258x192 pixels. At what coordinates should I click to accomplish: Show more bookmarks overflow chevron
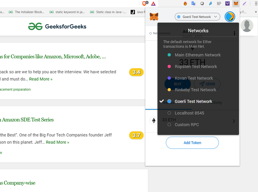pyautogui.click(x=256, y=12)
